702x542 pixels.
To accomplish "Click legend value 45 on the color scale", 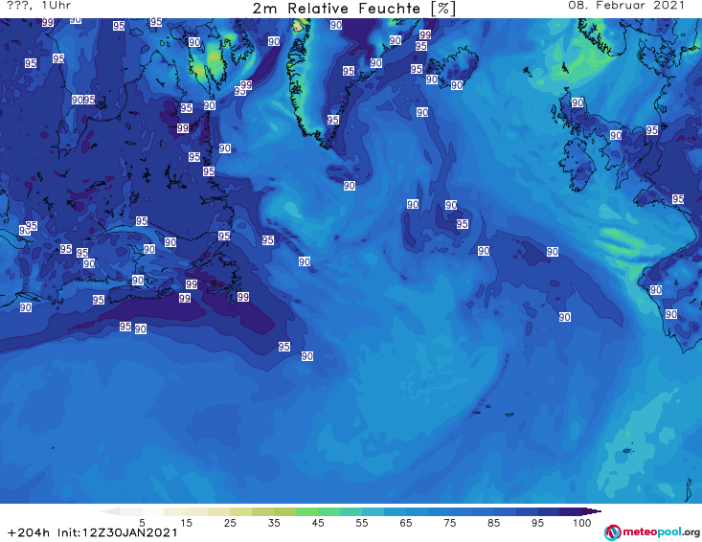I will point(318,523).
